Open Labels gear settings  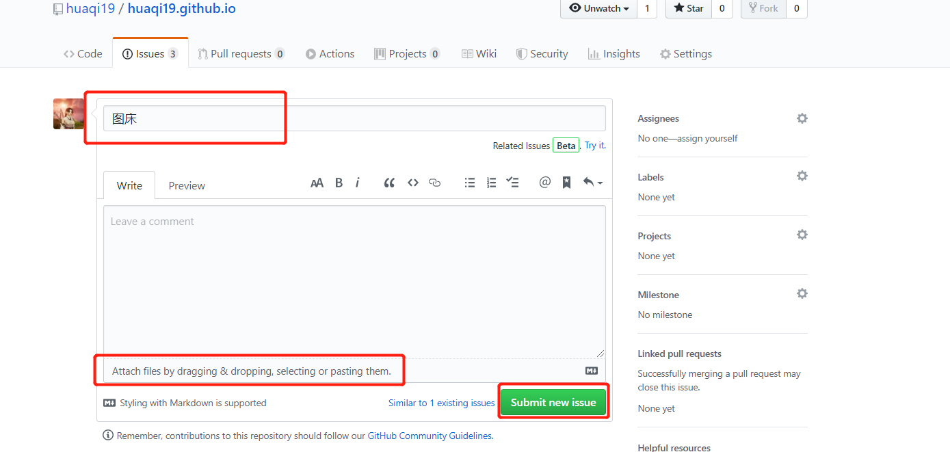point(802,176)
